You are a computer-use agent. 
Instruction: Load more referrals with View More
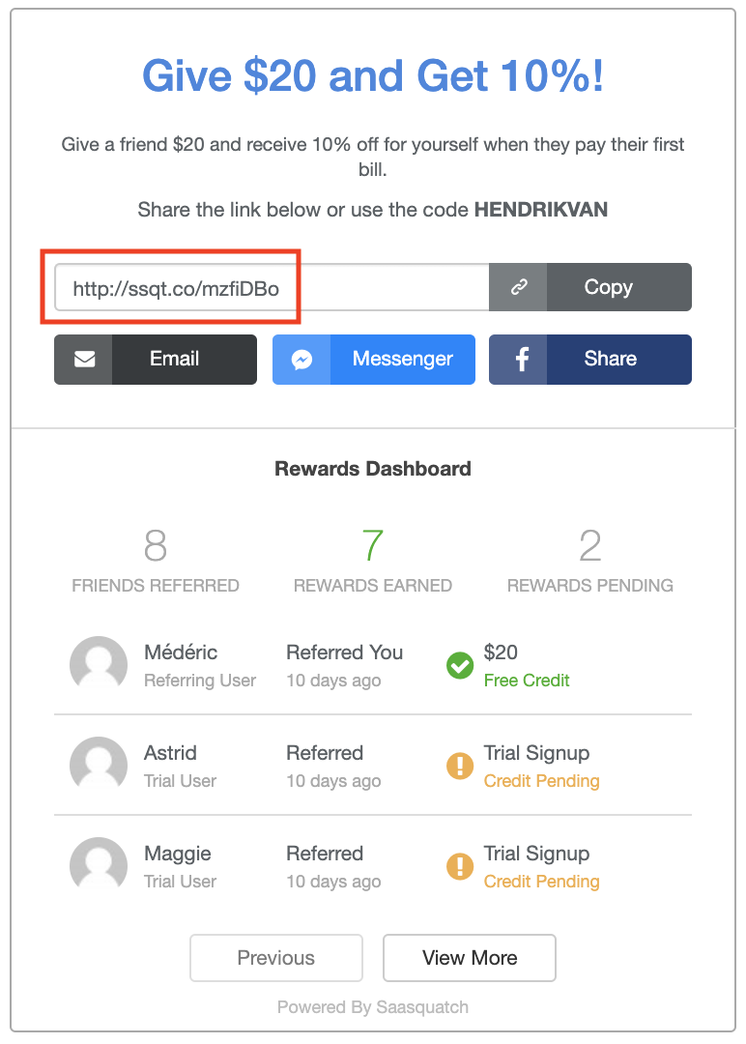470,958
